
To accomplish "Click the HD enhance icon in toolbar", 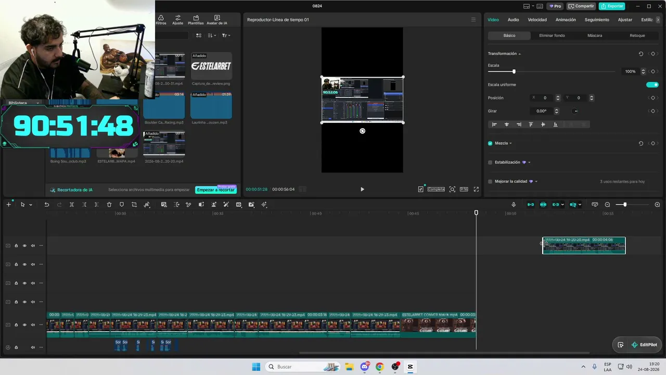I will click(239, 205).
